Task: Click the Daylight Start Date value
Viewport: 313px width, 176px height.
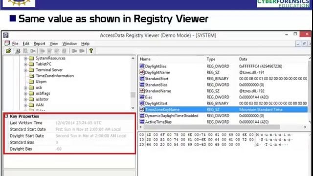Action: coord(91,136)
